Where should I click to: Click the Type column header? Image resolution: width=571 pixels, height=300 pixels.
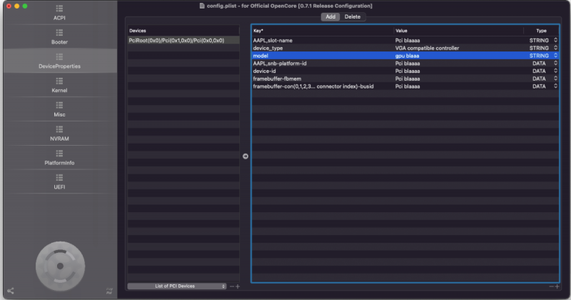541,31
